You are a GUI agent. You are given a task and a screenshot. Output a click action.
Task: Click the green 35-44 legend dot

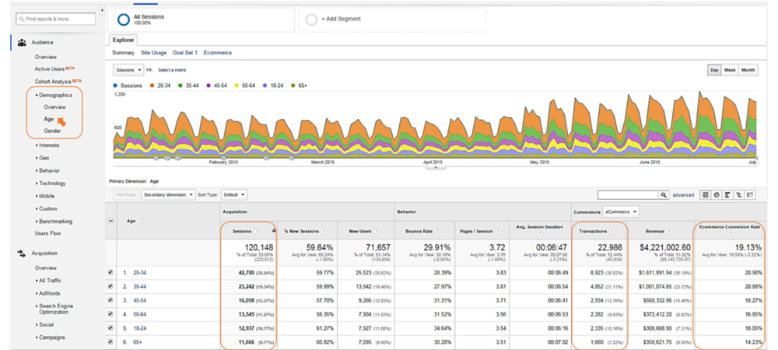(181, 86)
